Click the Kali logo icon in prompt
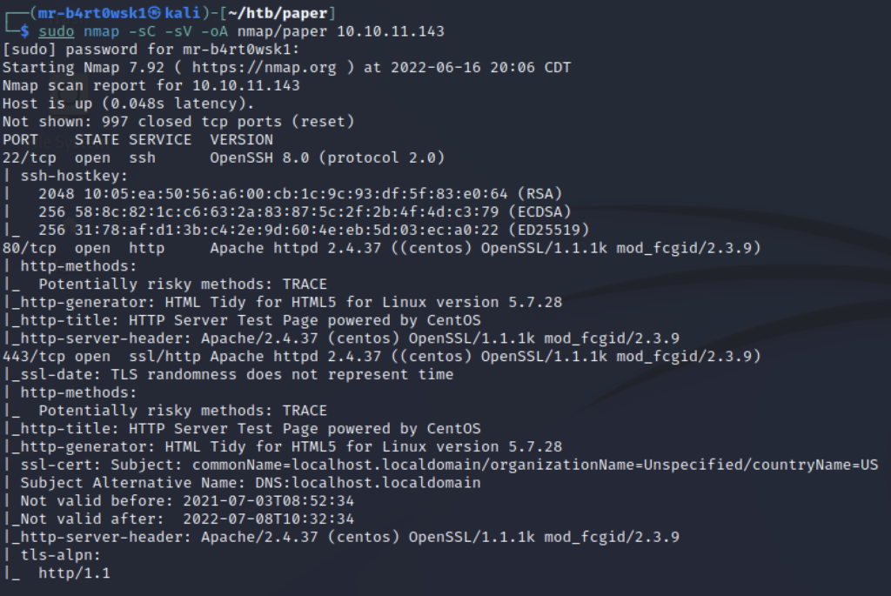The width and height of the screenshot is (891, 596). [x=154, y=12]
